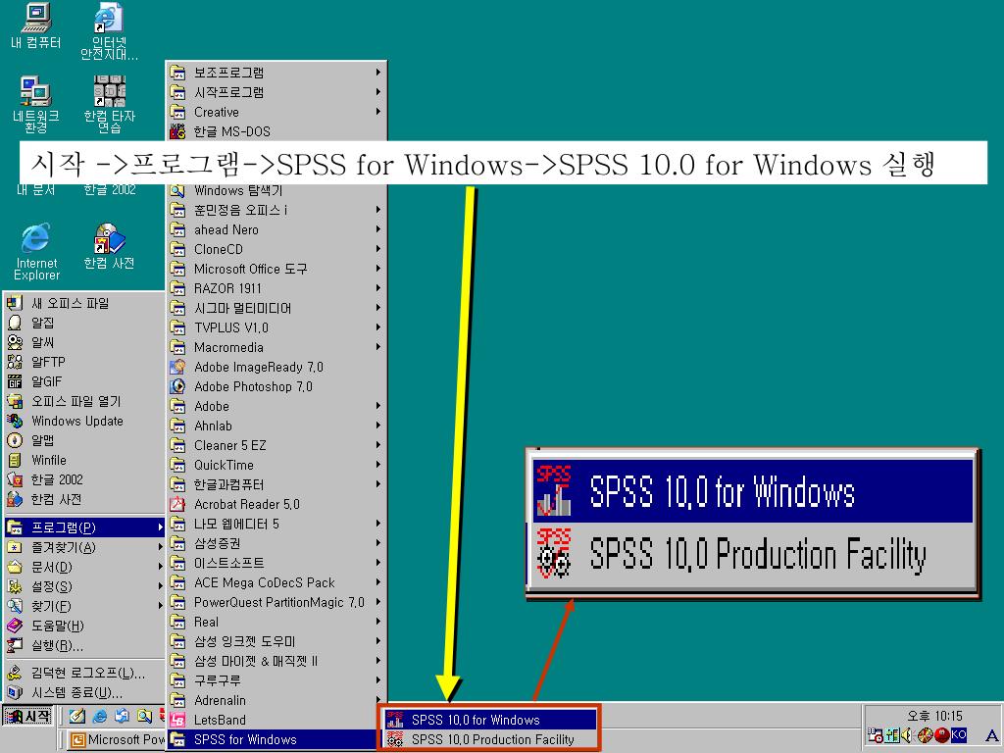
Task: Open Windows 탐색기 from the programs list
Action: point(276,190)
